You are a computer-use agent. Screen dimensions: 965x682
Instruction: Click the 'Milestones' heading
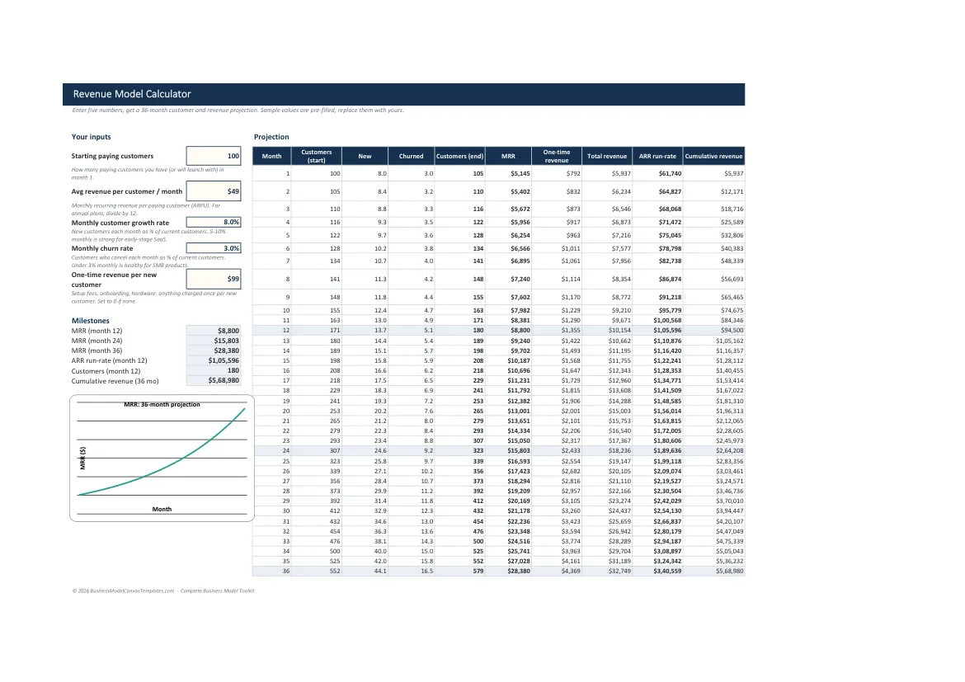[x=91, y=321]
